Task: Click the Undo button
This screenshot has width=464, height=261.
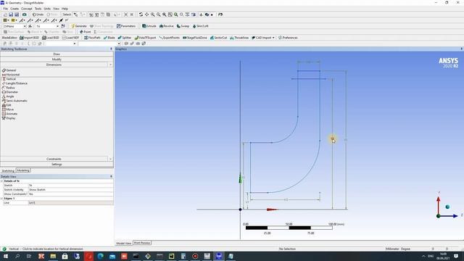Action: pos(38,14)
